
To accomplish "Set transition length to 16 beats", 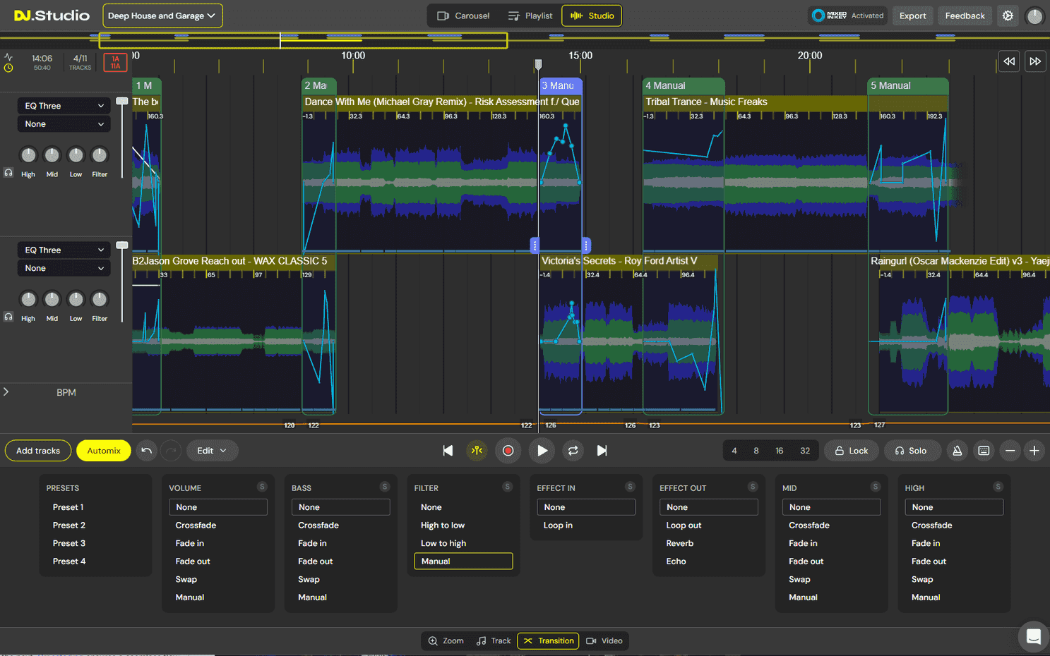I will (781, 450).
